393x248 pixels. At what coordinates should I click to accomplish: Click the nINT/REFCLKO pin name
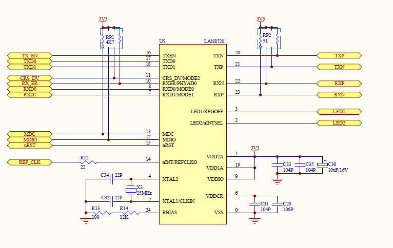[180, 162]
